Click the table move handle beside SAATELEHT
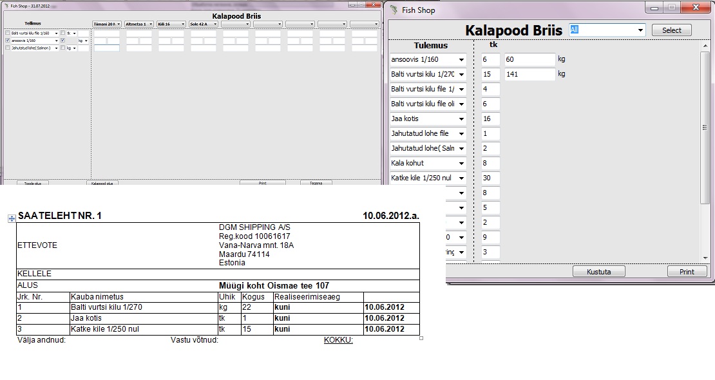Viewport: 715px width, 380px height. pos(11,219)
